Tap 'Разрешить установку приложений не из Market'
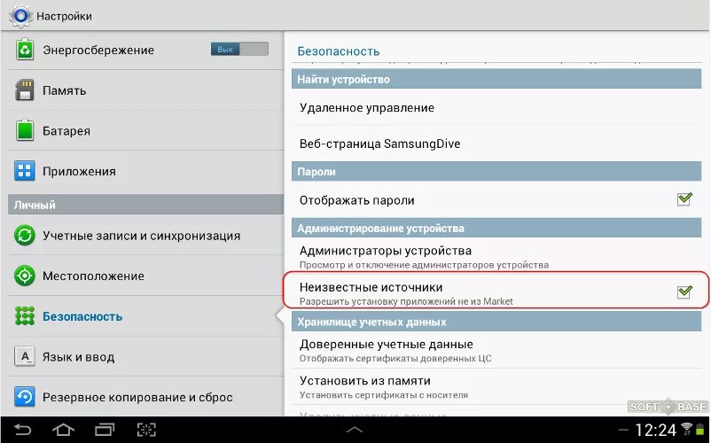 (x=406, y=301)
